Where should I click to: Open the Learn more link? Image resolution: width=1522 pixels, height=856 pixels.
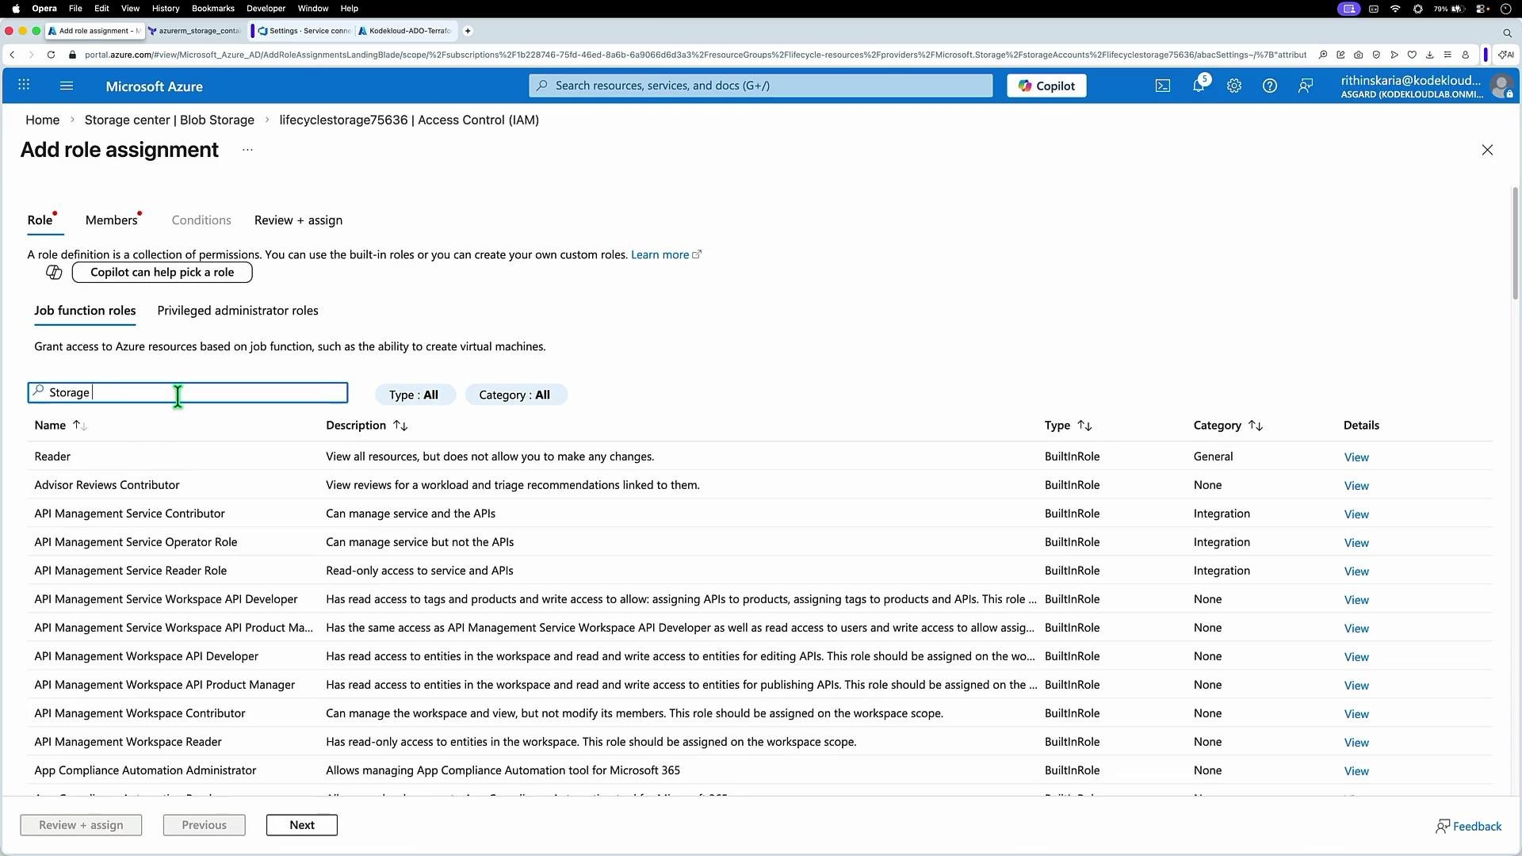coord(666,254)
